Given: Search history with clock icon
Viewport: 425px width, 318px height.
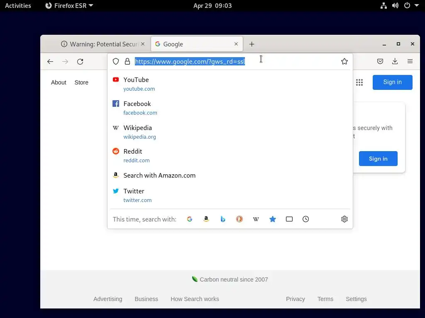Looking at the screenshot, I should tap(306, 219).
